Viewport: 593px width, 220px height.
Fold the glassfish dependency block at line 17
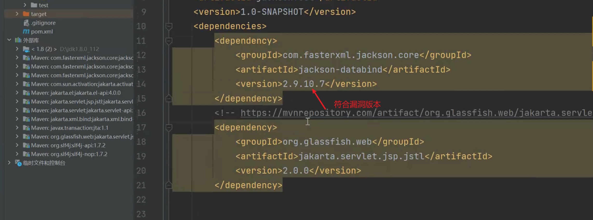169,127
